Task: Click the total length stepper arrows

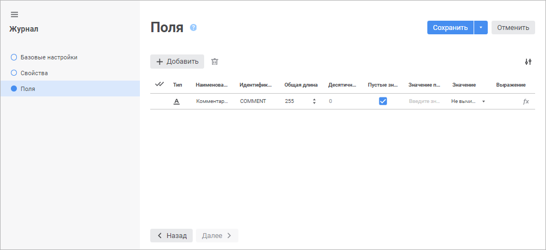Action: click(x=314, y=101)
